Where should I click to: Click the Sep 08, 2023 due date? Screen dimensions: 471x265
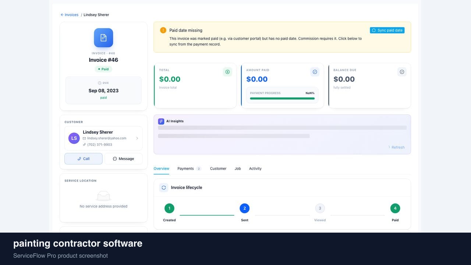coord(103,91)
